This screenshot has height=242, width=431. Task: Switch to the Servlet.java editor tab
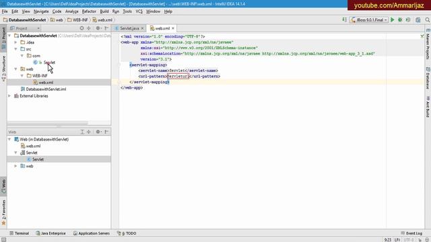(129, 28)
